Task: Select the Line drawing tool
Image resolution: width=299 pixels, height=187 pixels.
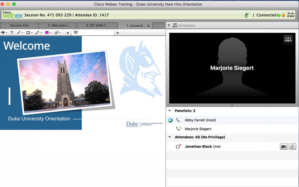Action: coord(19,32)
